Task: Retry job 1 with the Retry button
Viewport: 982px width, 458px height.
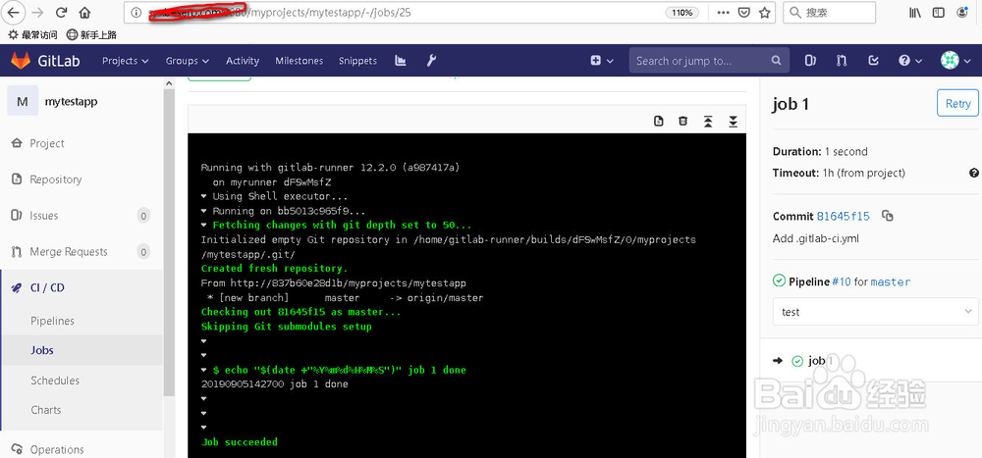Action: pos(957,103)
